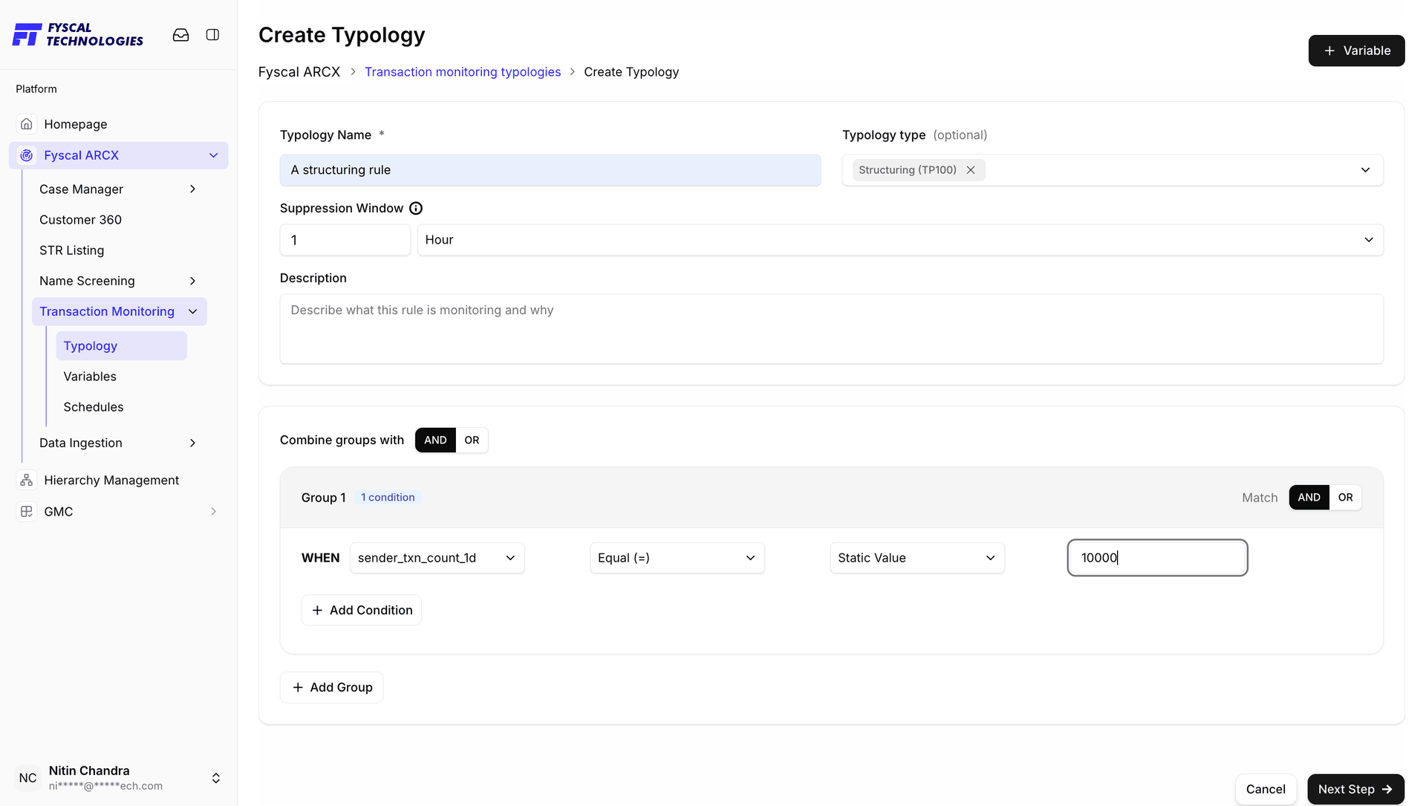Open Hierarchy Management
Image resolution: width=1426 pixels, height=806 pixels.
[111, 480]
